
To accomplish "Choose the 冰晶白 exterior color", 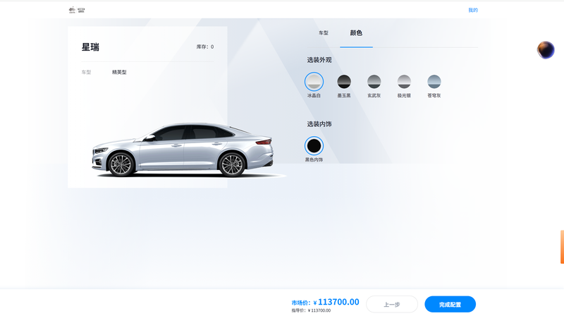I will coord(314,82).
